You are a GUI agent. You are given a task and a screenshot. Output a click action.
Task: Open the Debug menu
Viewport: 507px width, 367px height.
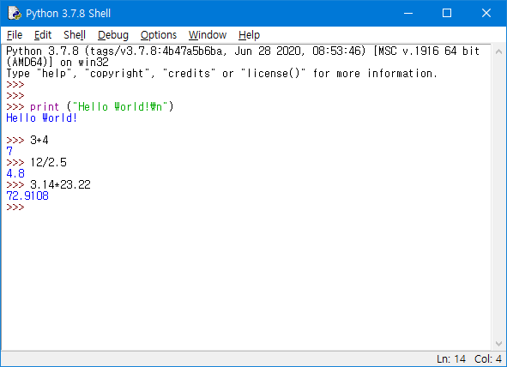point(113,35)
